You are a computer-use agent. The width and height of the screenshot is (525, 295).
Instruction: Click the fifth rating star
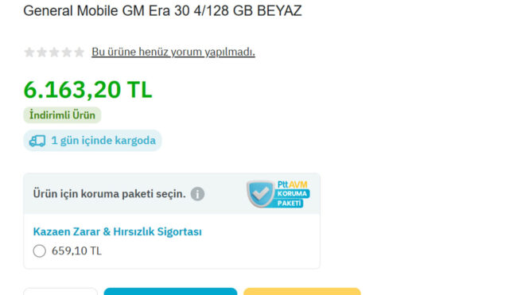pos(79,52)
